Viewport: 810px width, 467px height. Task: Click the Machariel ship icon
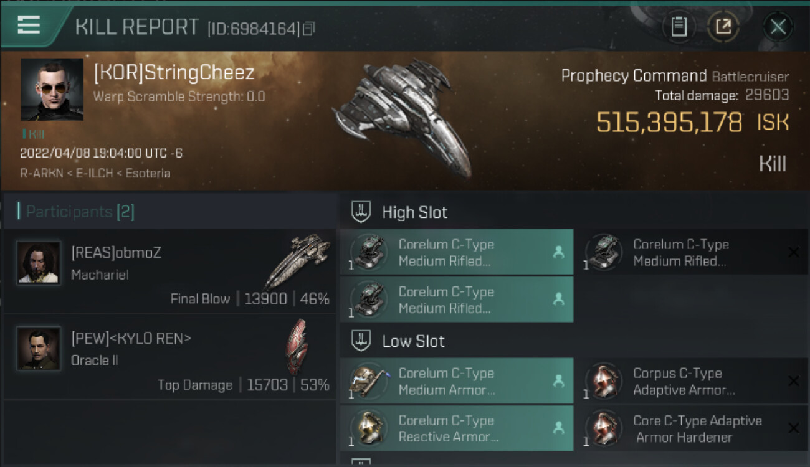pos(297,260)
